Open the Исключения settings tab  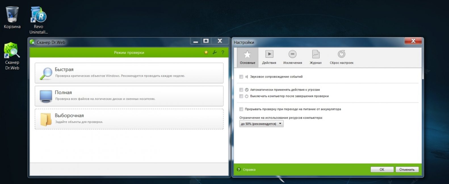[293, 57]
